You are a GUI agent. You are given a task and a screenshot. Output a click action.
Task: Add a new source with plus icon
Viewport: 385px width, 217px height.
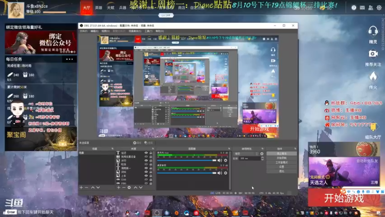118,188
